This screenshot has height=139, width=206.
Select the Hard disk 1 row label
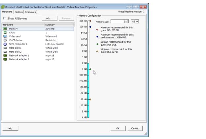pos(15,48)
